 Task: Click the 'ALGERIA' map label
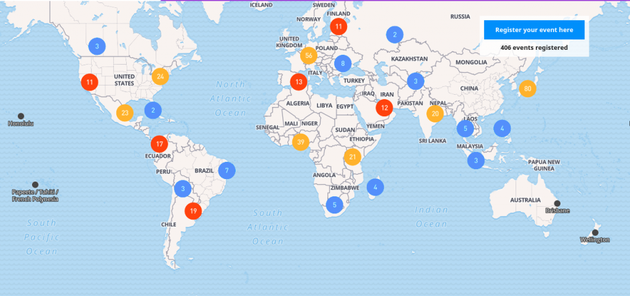tap(298, 103)
